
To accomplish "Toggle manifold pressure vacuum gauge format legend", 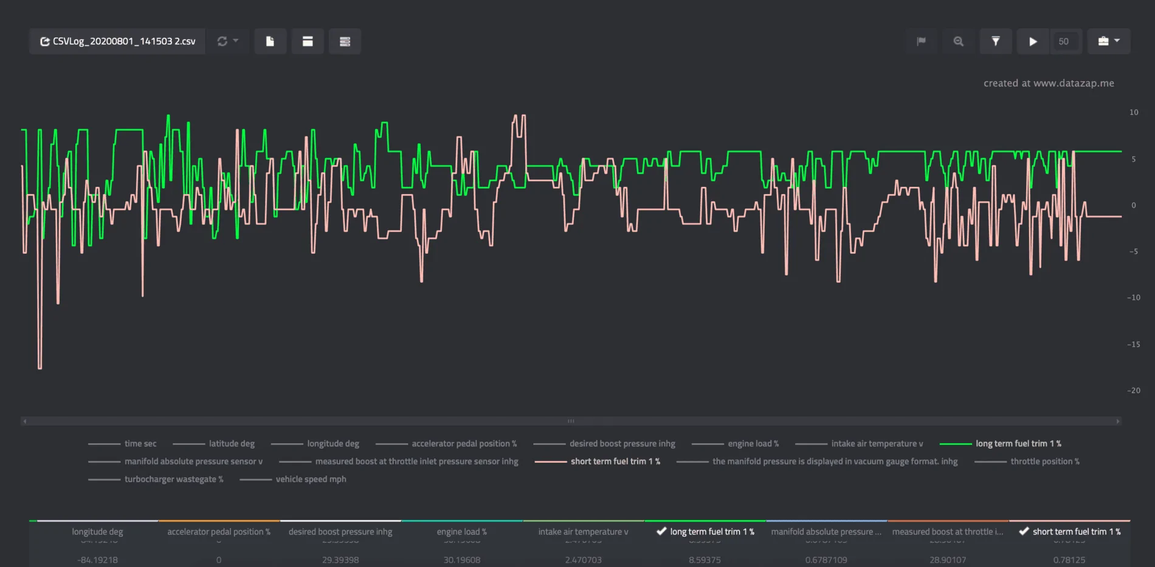I will pos(817,461).
